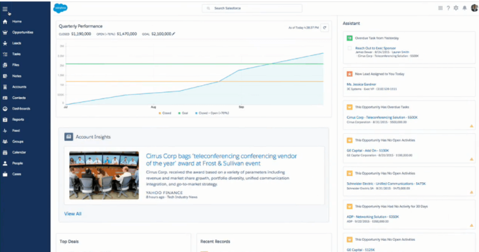This screenshot has height=252, width=479.
Task: Open Dashboards in the navigation menu
Action: tap(21, 109)
